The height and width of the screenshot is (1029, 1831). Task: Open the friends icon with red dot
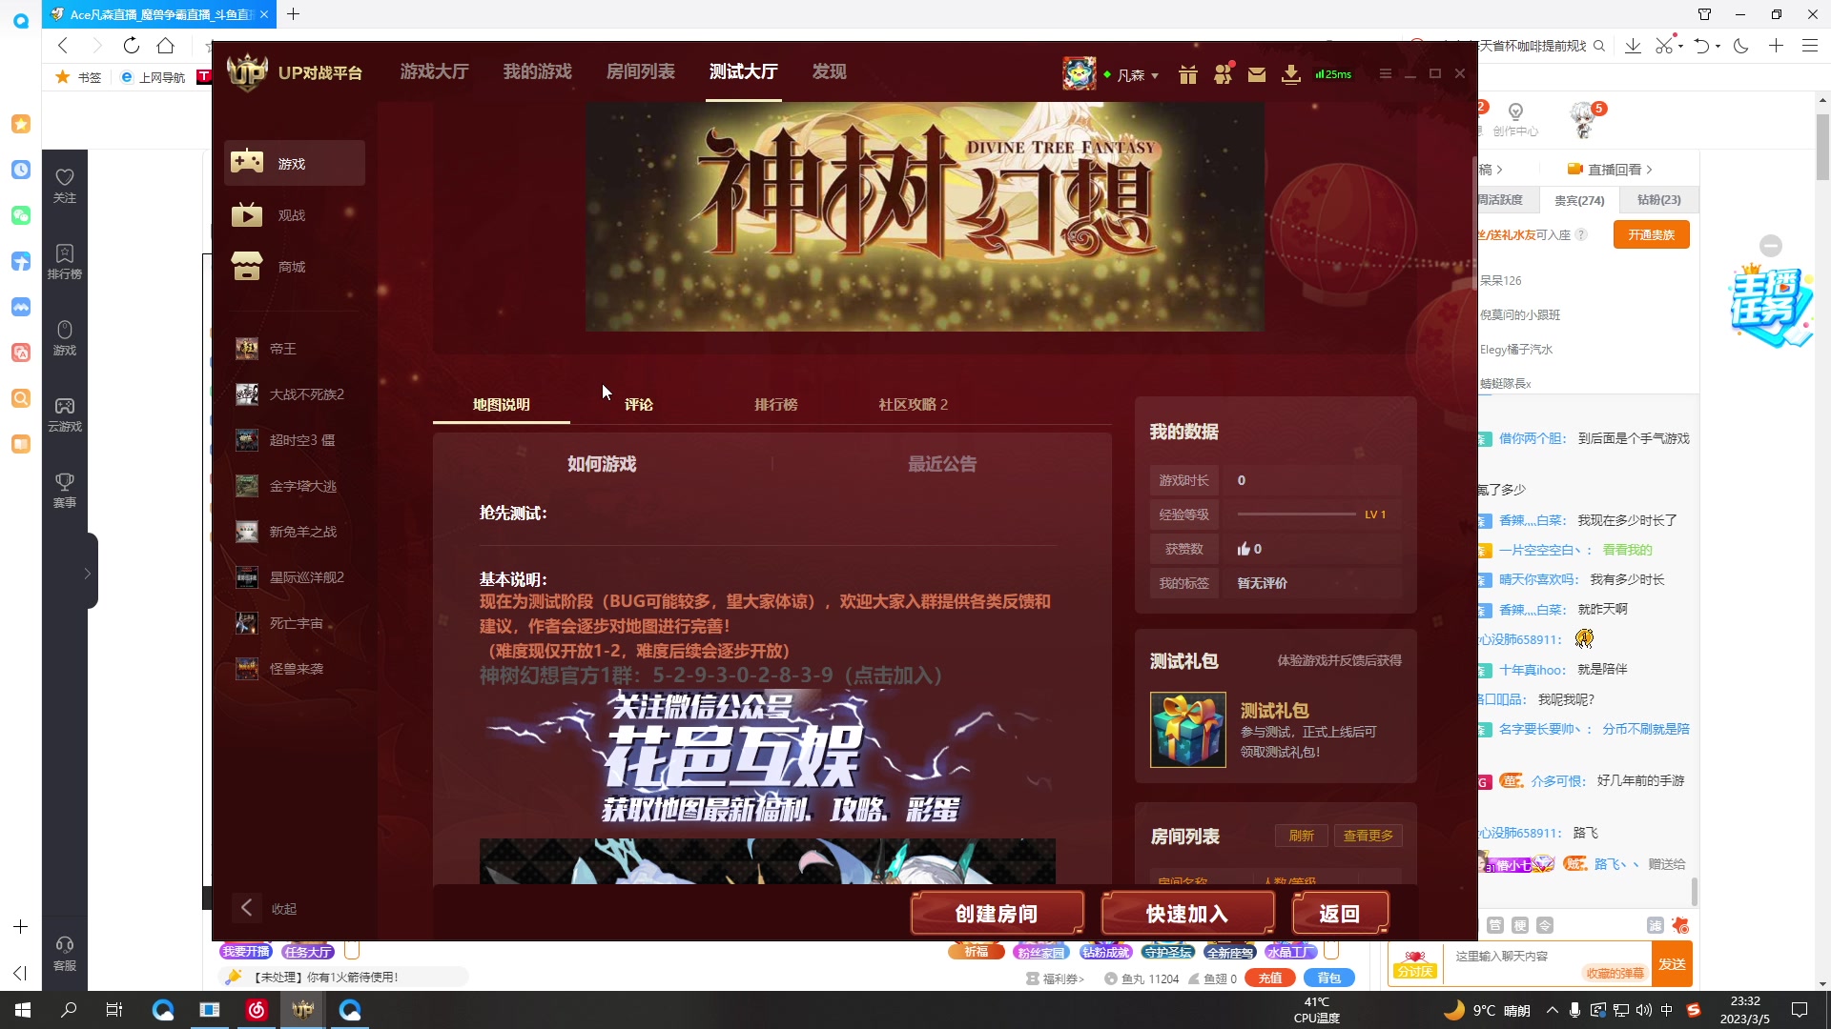[1223, 73]
